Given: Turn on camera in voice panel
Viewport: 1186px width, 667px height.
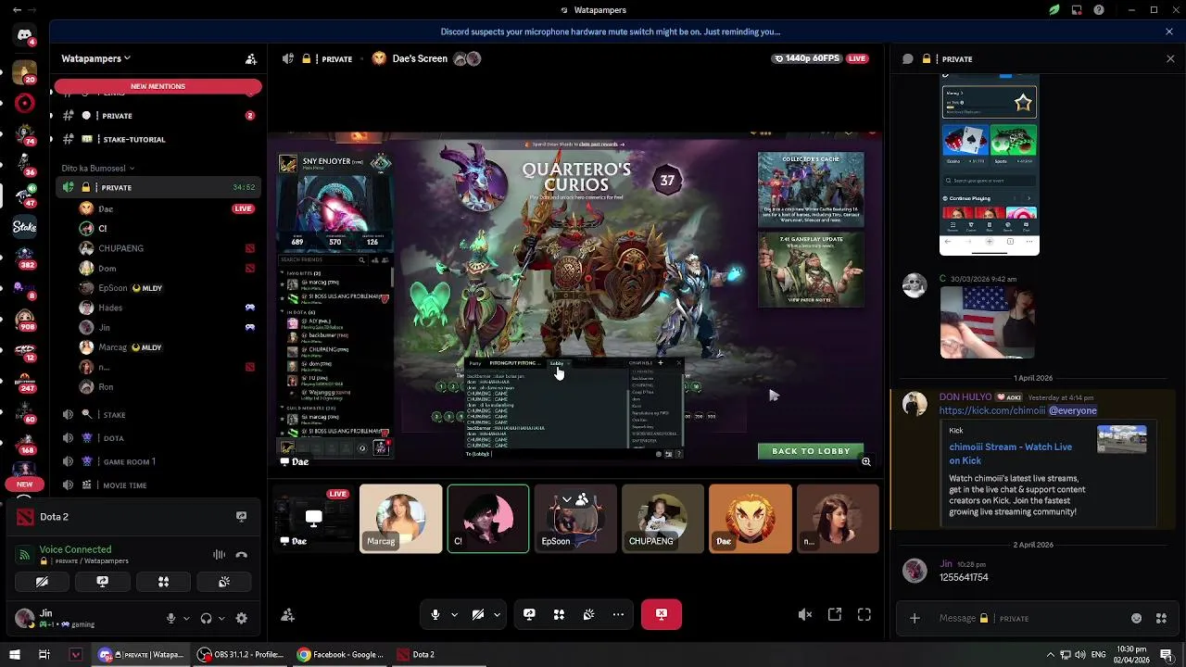Looking at the screenshot, I should coord(42,582).
